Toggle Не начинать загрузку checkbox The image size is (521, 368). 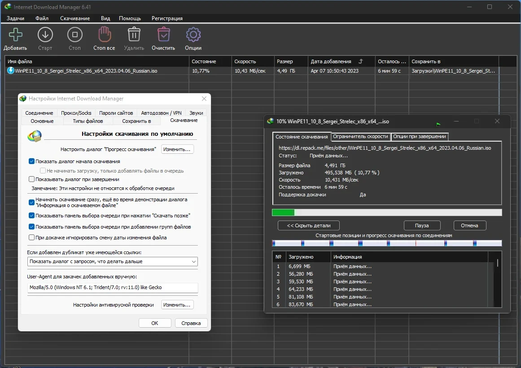point(43,171)
